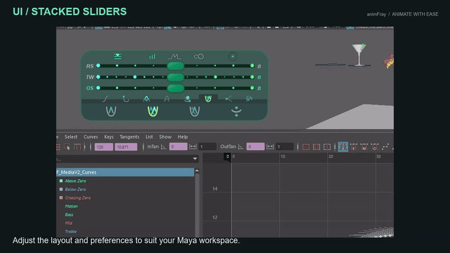Open the Show menu
The width and height of the screenshot is (450, 253).
pyautogui.click(x=165, y=137)
